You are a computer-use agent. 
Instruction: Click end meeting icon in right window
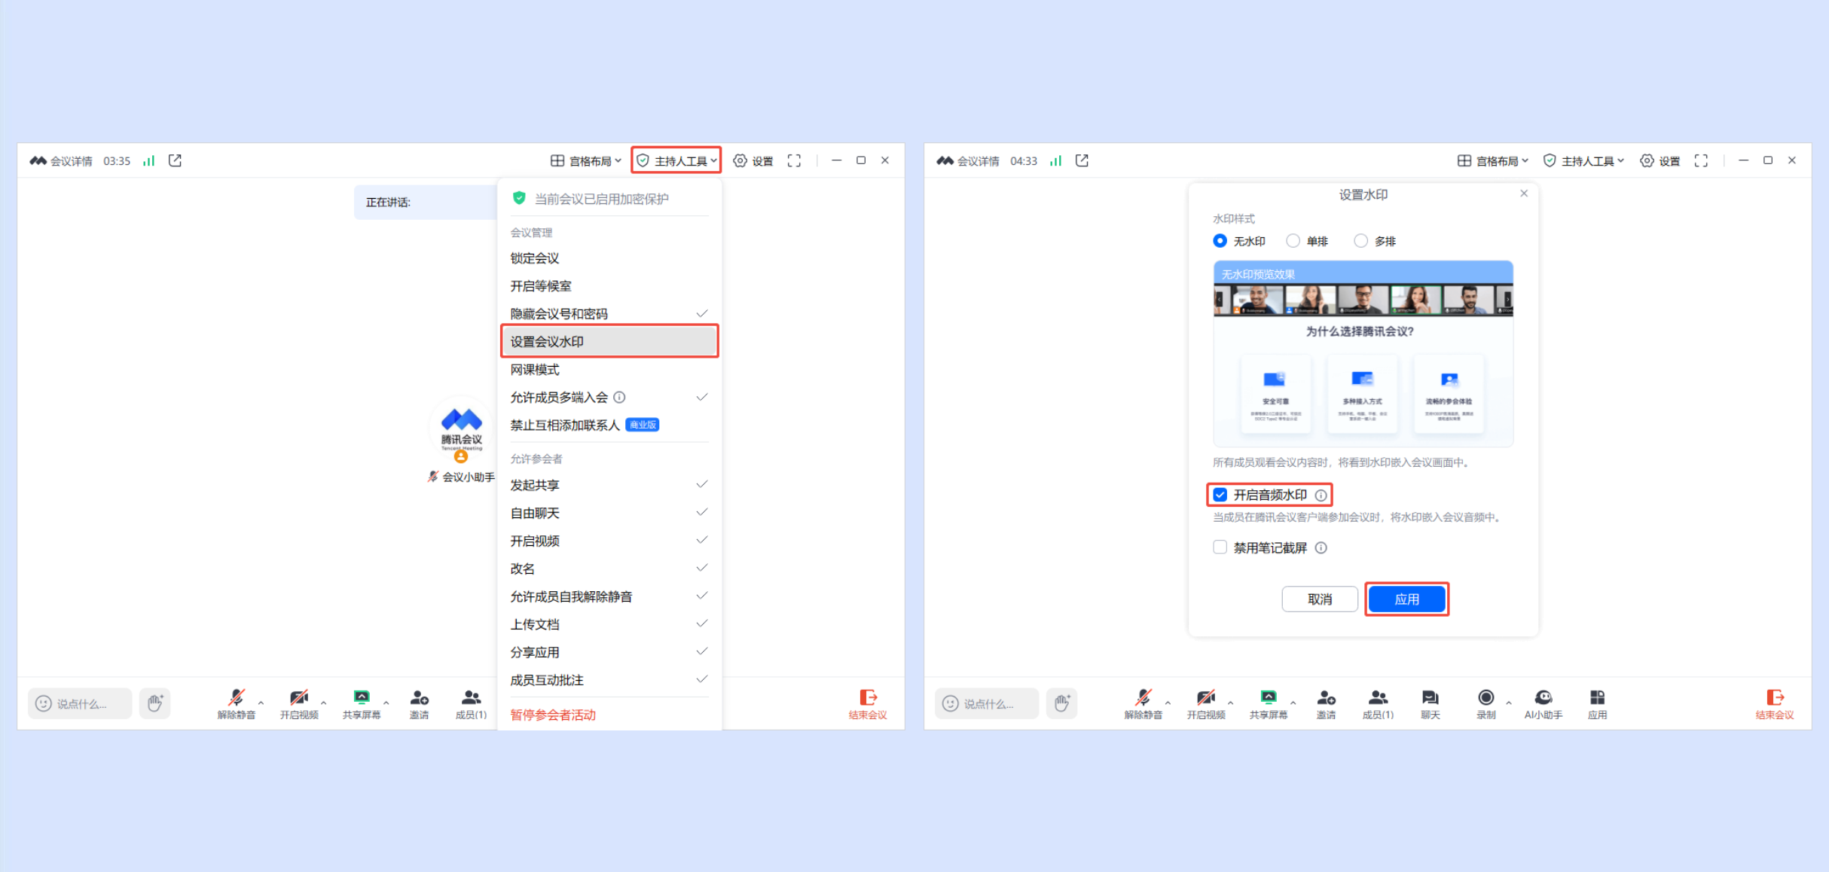pyautogui.click(x=1775, y=698)
